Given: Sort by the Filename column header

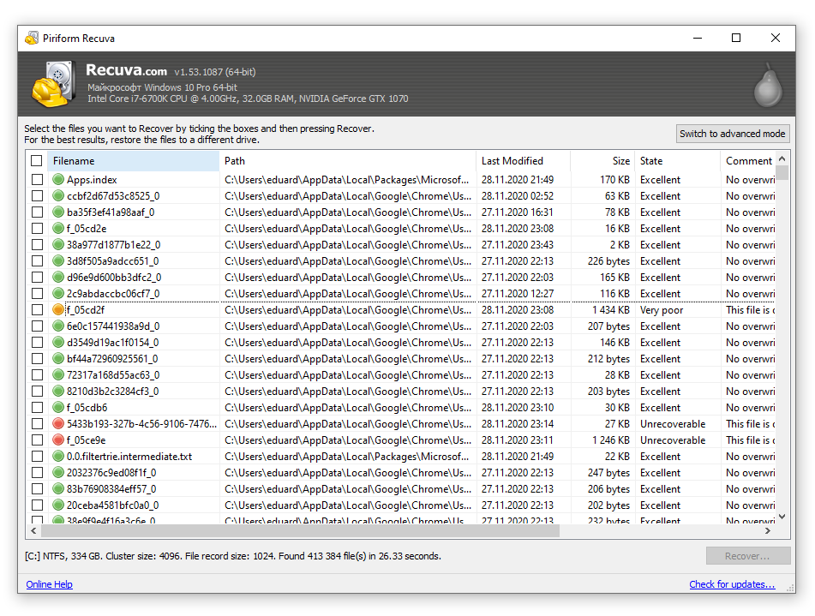Looking at the screenshot, I should coord(134,160).
